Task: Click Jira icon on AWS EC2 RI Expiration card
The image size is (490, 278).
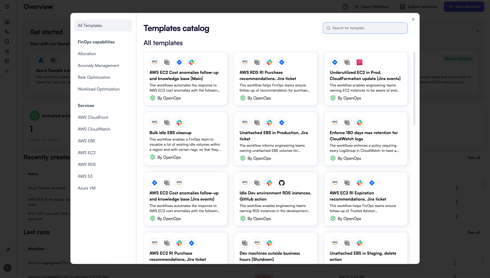Action: click(372, 183)
